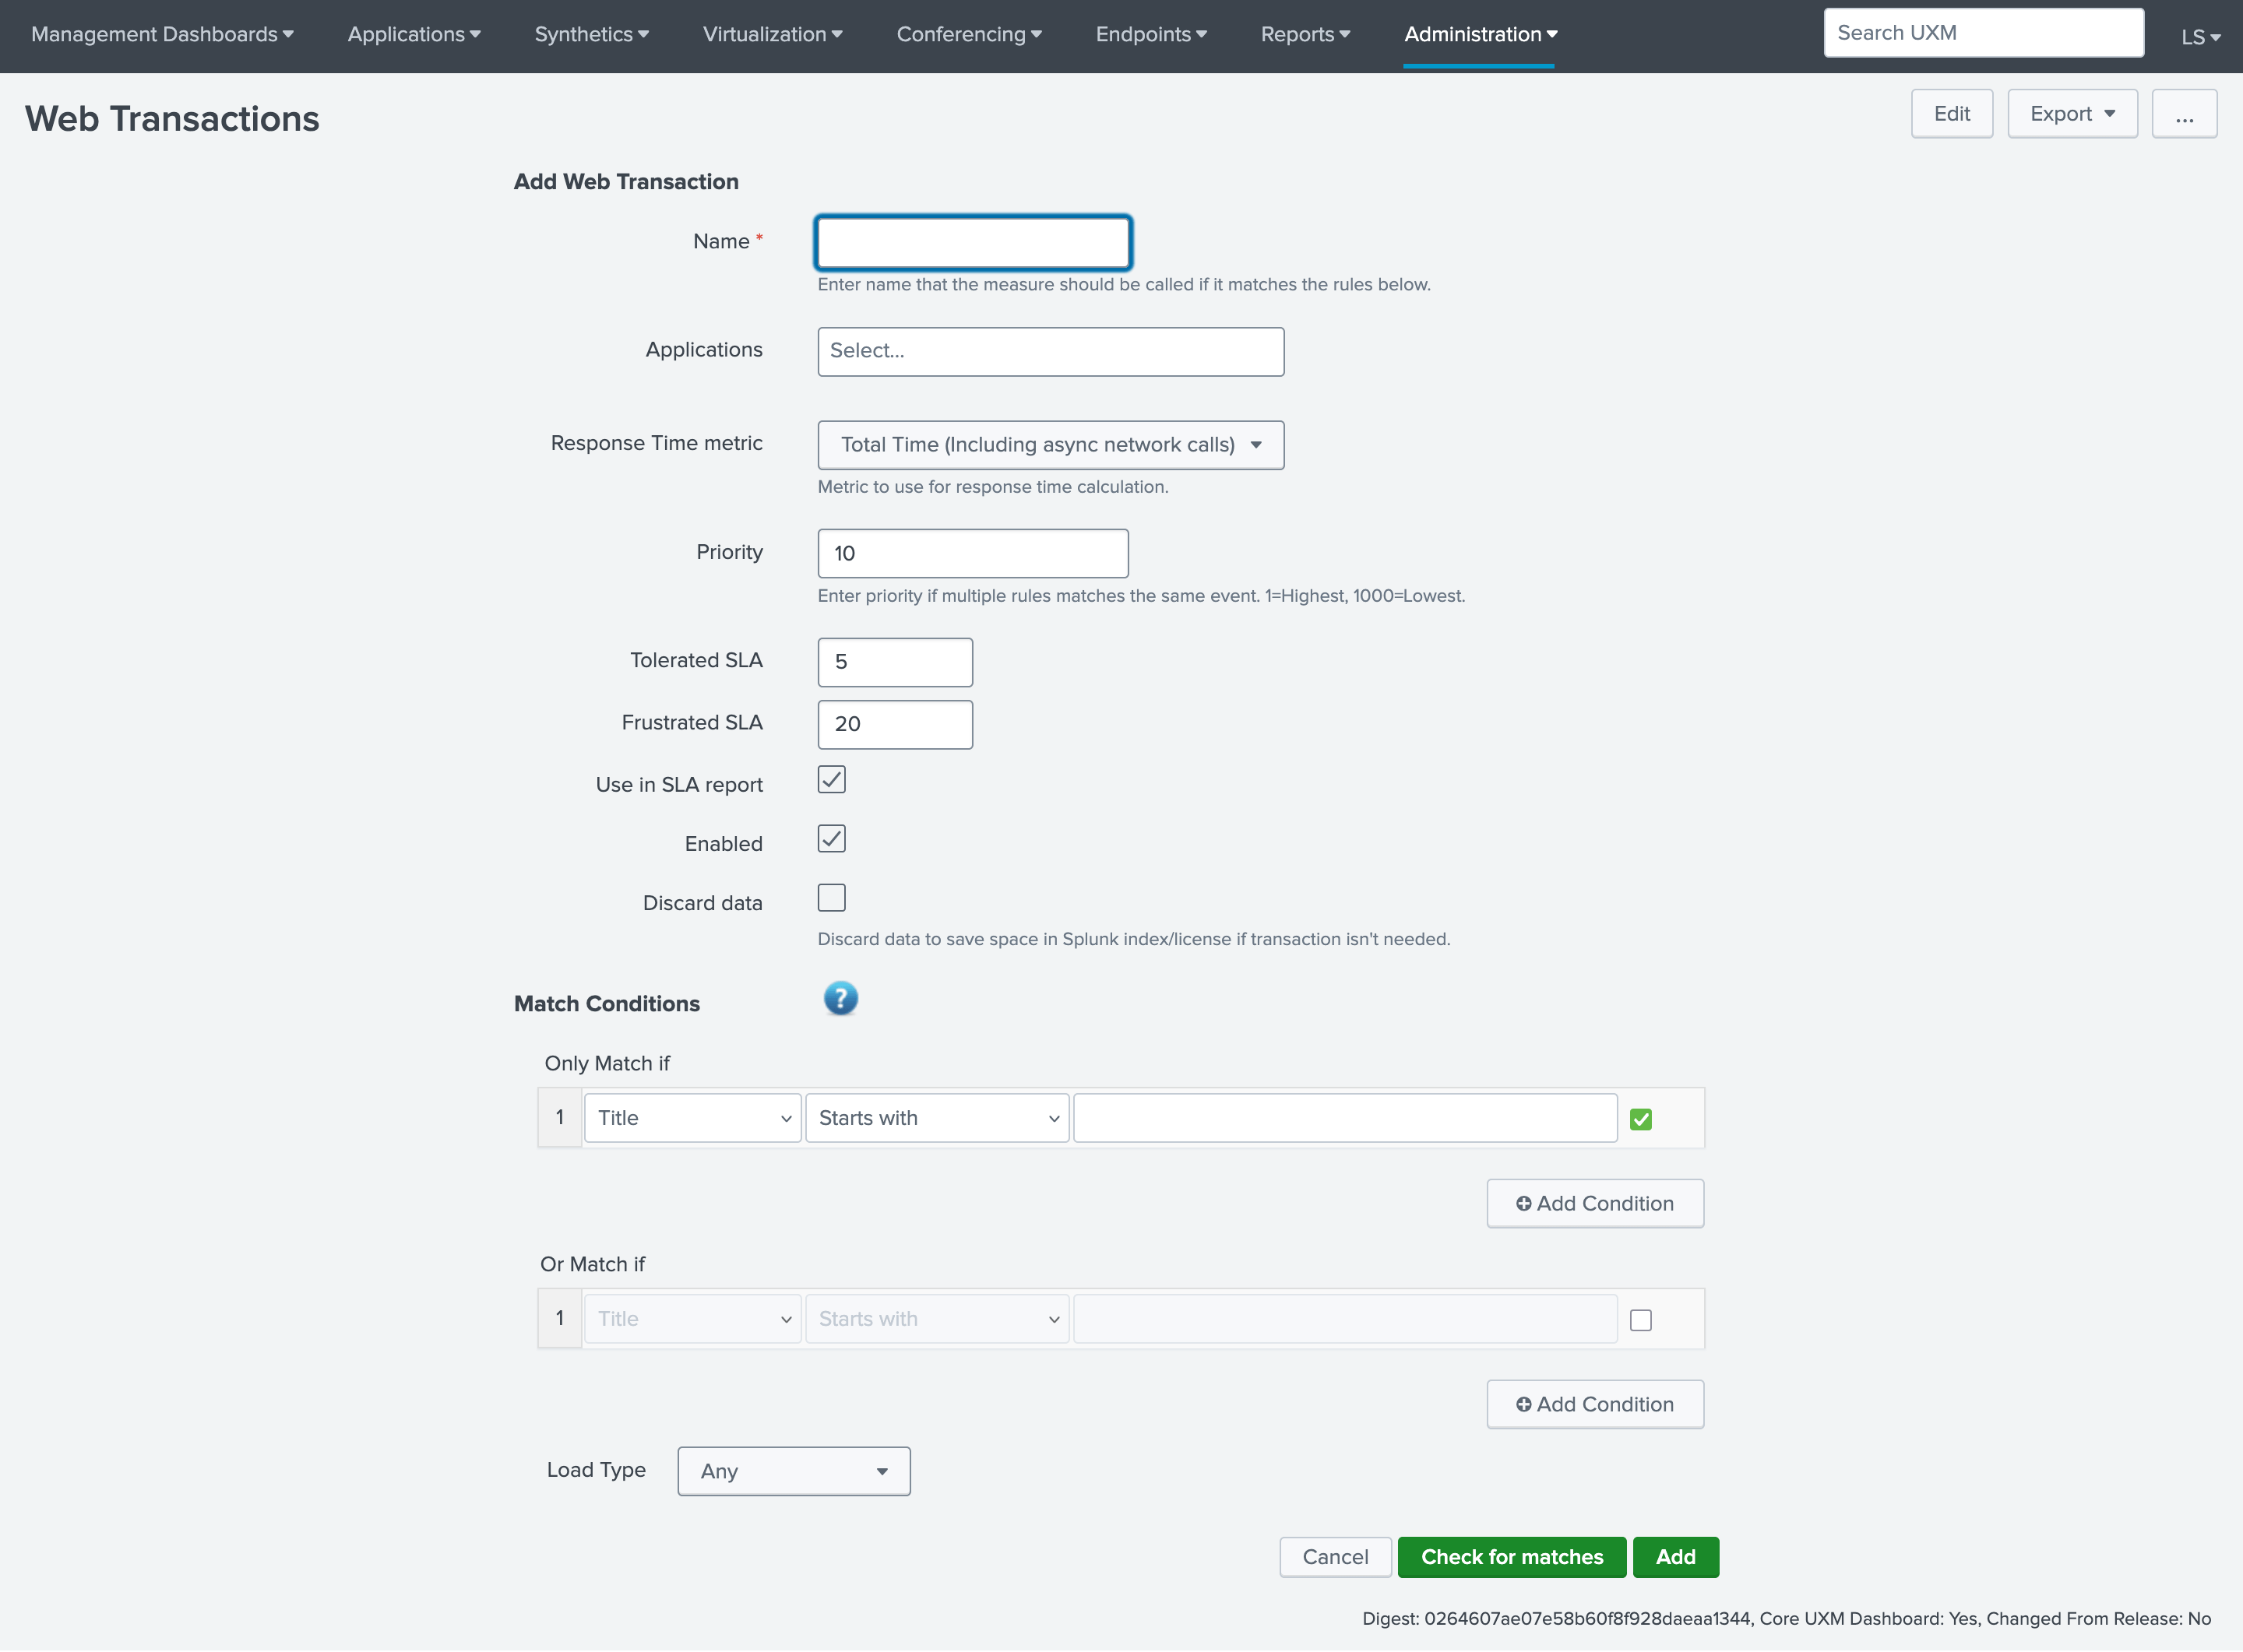
Task: Uncheck the Use in SLA report checkbox
Action: pos(831,780)
